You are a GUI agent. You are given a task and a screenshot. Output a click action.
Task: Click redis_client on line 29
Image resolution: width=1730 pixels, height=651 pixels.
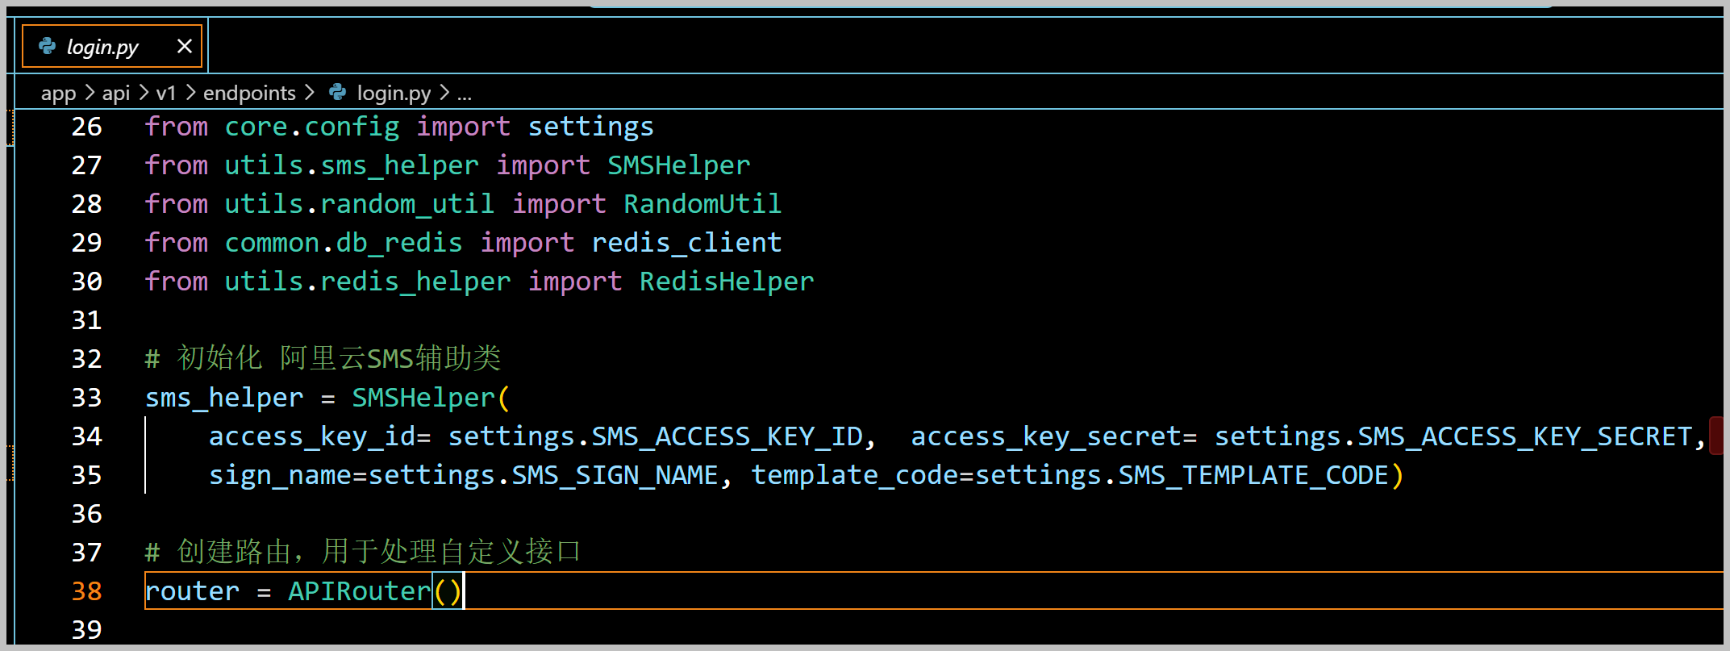(686, 243)
